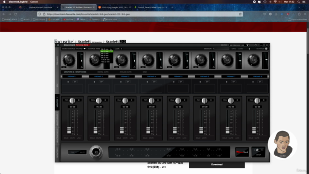
Task: Click the Save session button
Action: pyautogui.click(x=234, y=49)
